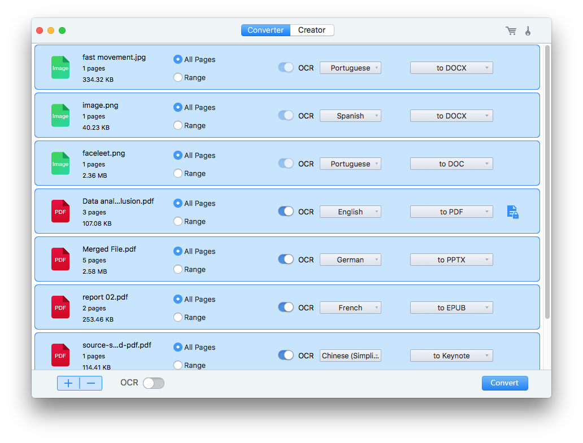583x443 pixels.
Task: Open the 'to DOC' format dropdown
Action: pyautogui.click(x=451, y=164)
